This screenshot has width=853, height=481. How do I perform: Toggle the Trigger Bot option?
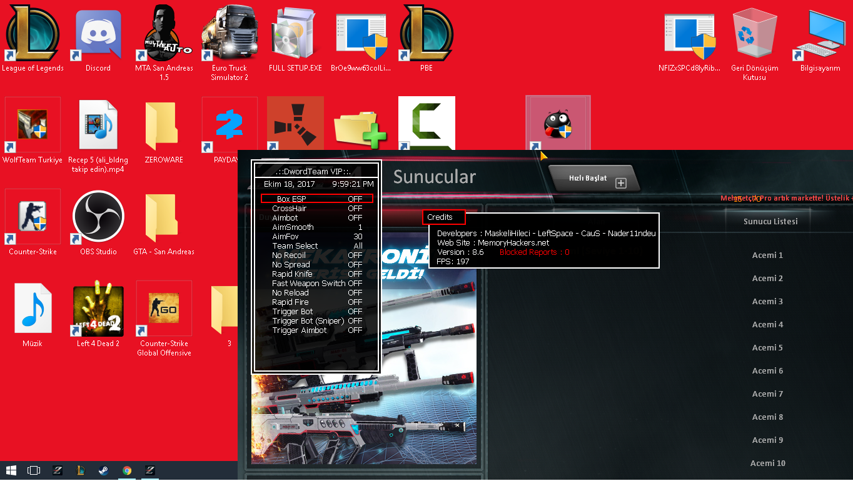[317, 311]
